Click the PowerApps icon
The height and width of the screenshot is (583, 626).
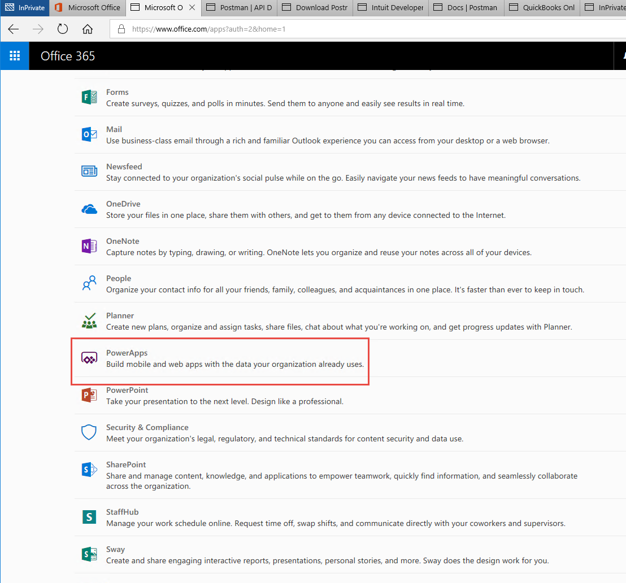click(x=89, y=358)
